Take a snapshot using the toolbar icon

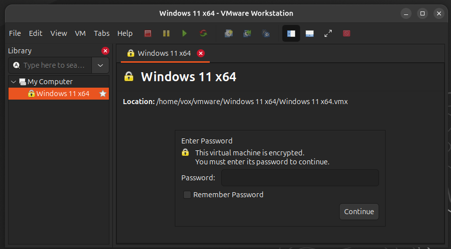point(229,33)
